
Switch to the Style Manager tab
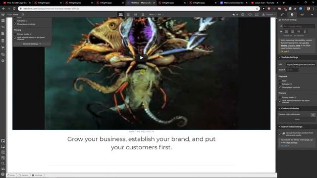[x=302, y=14]
